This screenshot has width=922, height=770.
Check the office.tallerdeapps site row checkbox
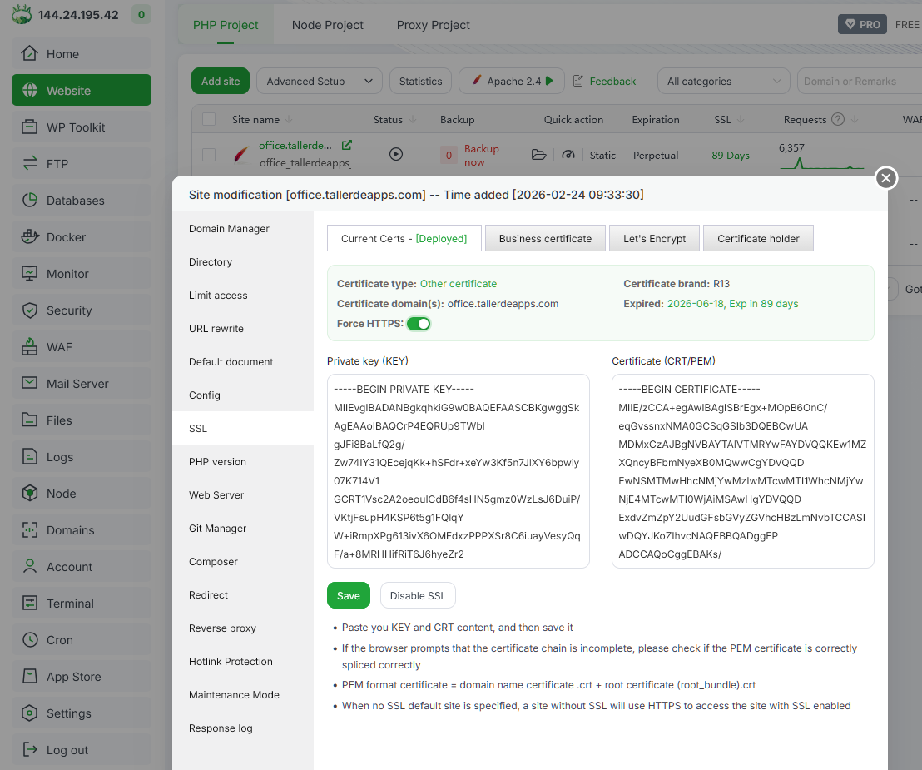click(209, 155)
